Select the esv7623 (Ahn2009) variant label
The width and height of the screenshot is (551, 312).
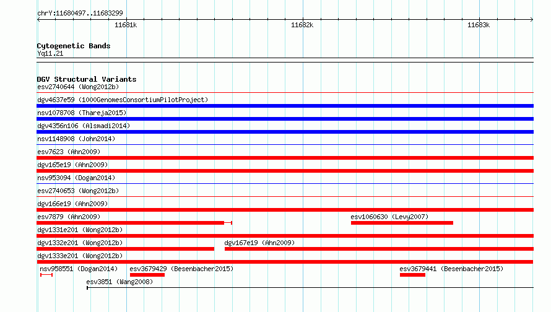[x=69, y=152]
